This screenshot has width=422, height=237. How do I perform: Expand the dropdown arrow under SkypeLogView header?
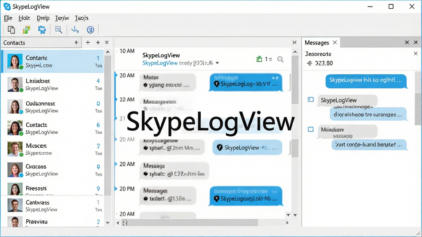[217, 63]
